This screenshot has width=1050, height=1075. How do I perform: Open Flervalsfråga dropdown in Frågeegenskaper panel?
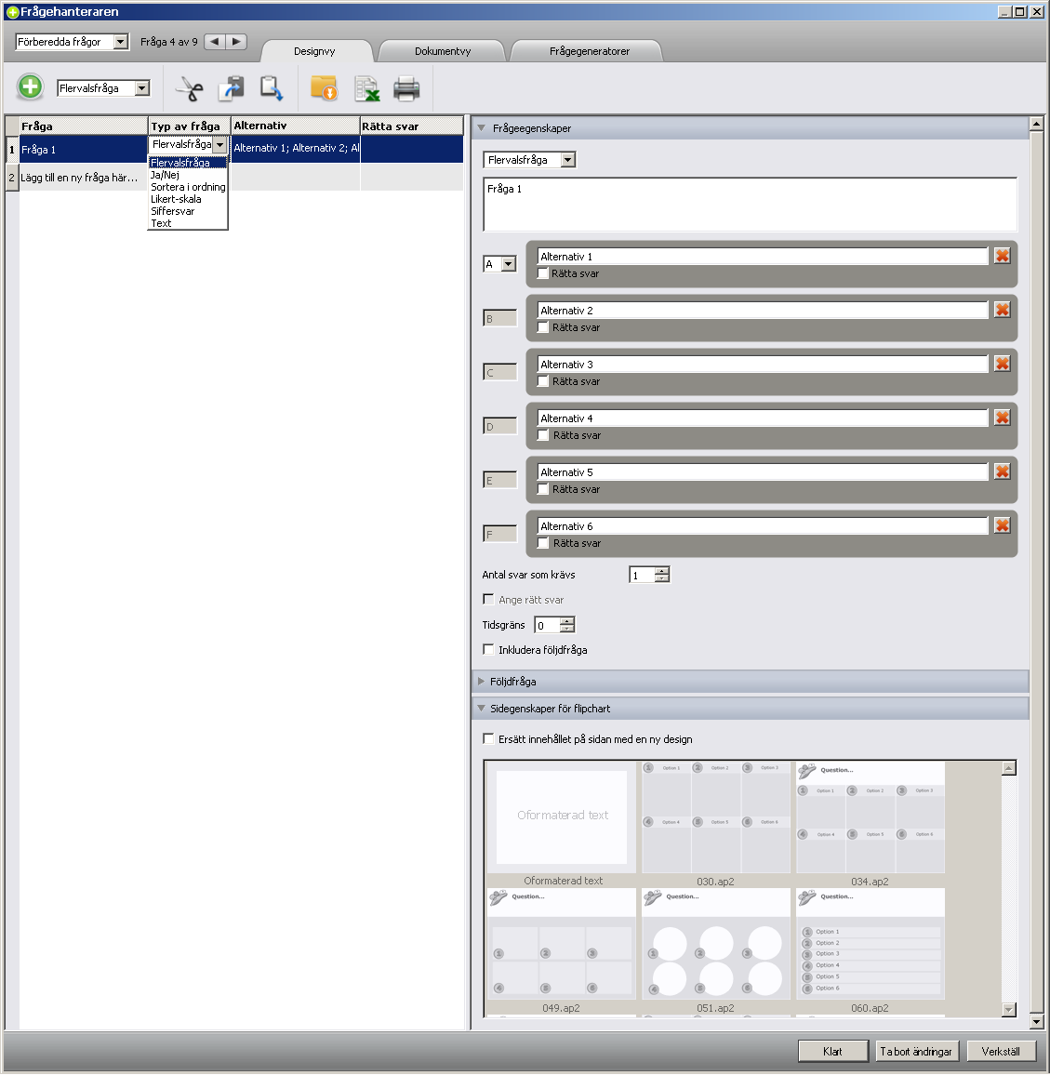[x=568, y=160]
